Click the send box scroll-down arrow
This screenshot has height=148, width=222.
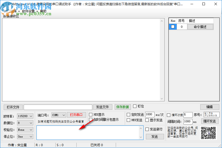141,137
